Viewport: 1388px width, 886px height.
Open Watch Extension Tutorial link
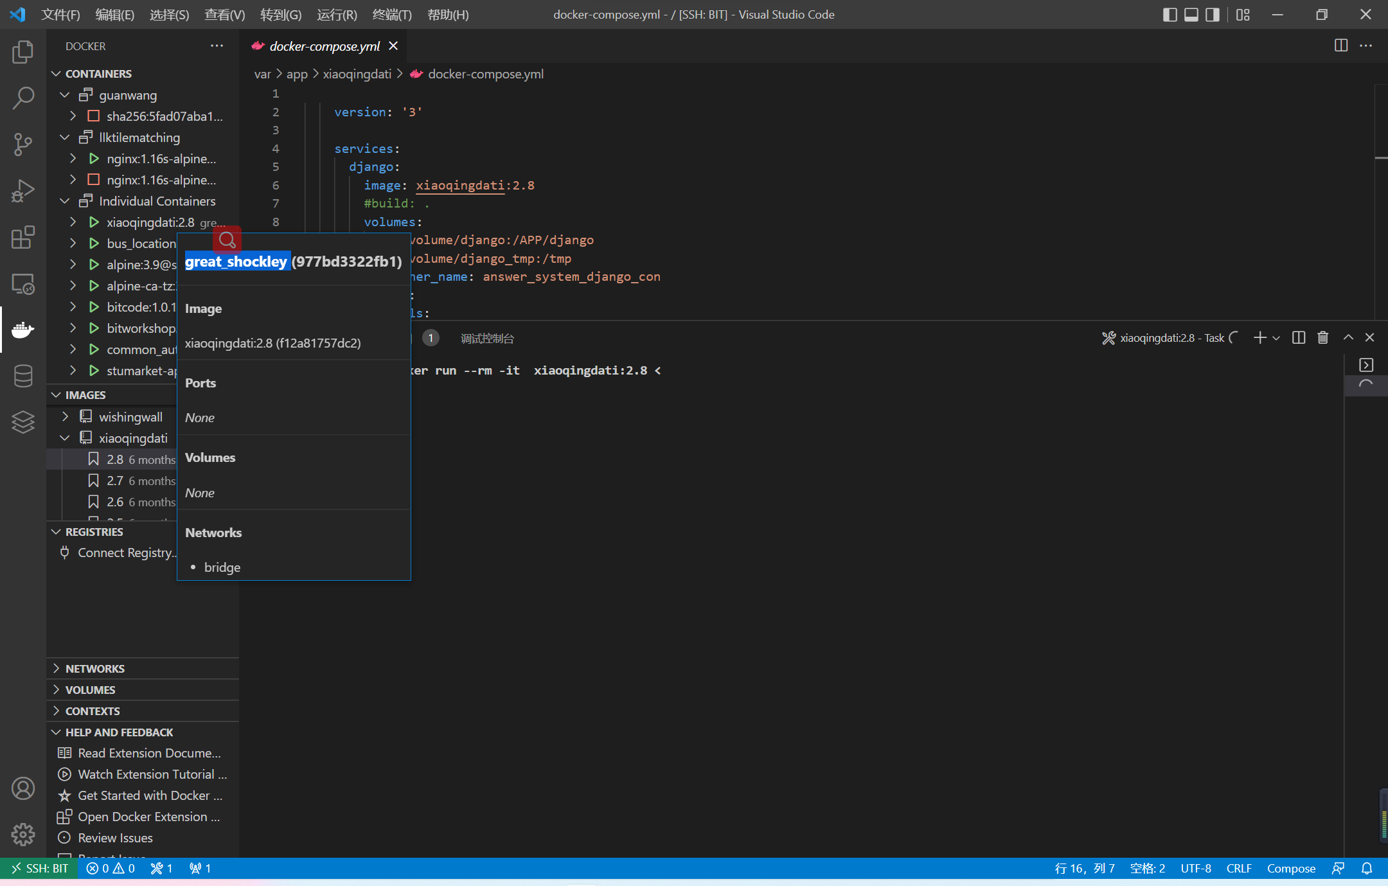[152, 774]
